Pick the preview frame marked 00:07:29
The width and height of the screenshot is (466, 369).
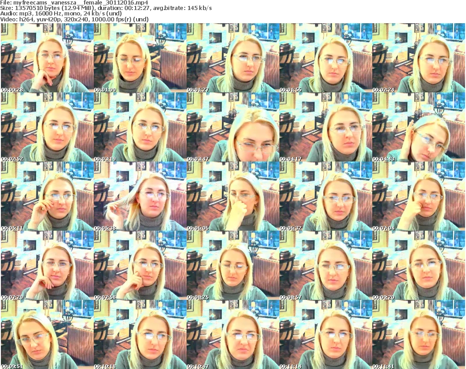47,265
